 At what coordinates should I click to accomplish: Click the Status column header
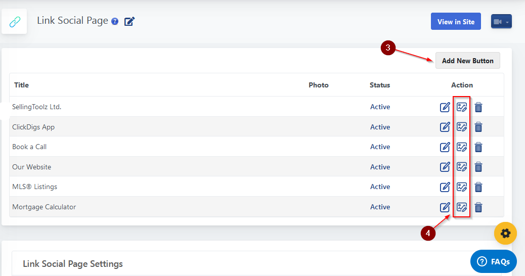coord(380,85)
